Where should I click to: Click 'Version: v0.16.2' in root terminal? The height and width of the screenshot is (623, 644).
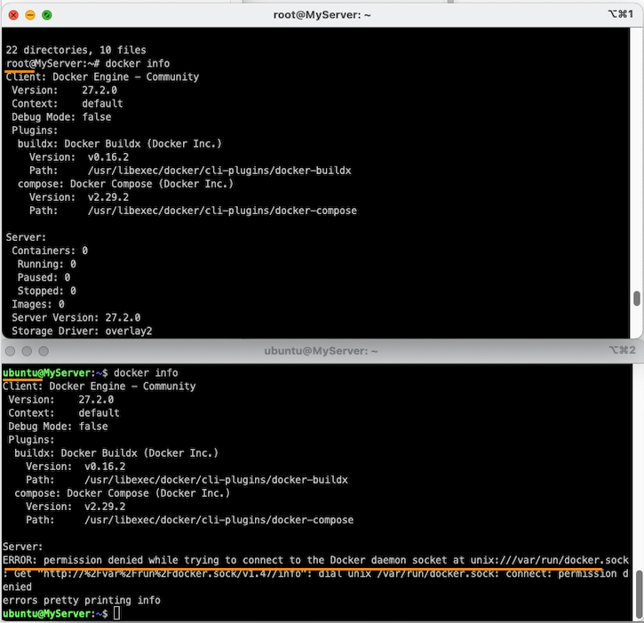point(79,157)
